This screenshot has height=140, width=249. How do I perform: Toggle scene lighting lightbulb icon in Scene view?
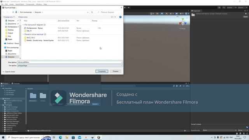162,14
